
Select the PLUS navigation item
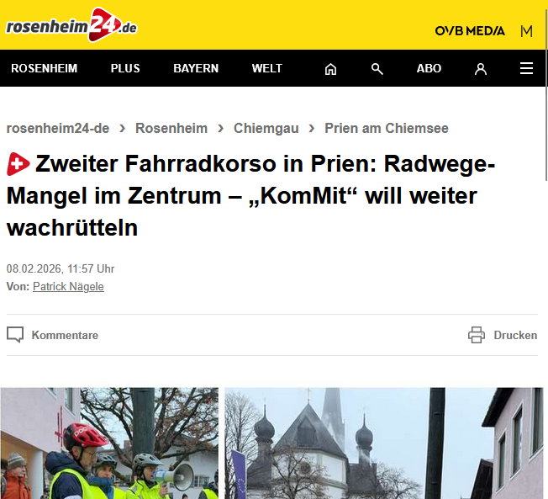pyautogui.click(x=125, y=68)
